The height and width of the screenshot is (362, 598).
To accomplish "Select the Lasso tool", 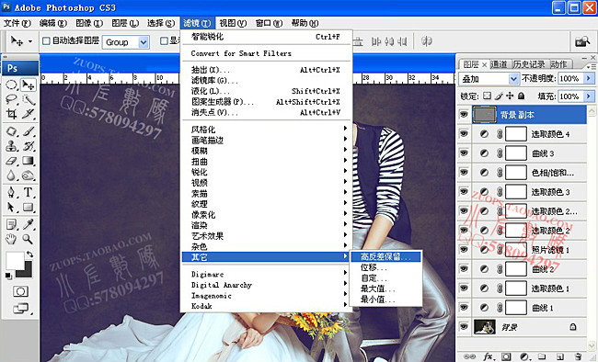I will [11, 99].
